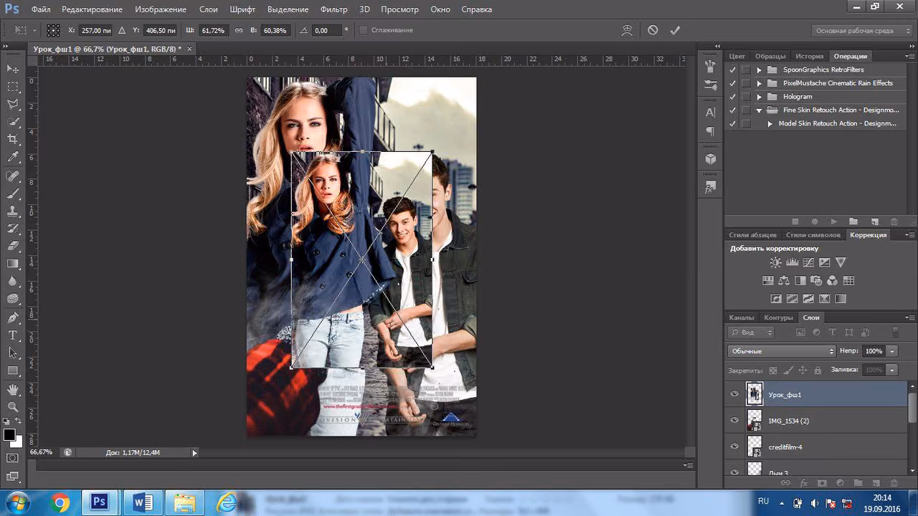
Task: Open the Слои menu
Action: click(x=209, y=10)
